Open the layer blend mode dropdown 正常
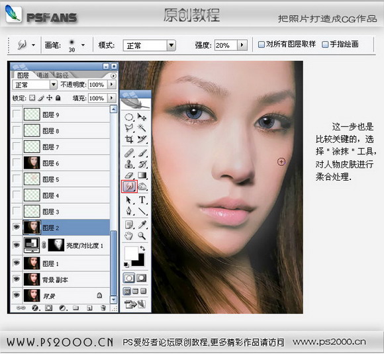384x354 pixels. (x=54, y=85)
